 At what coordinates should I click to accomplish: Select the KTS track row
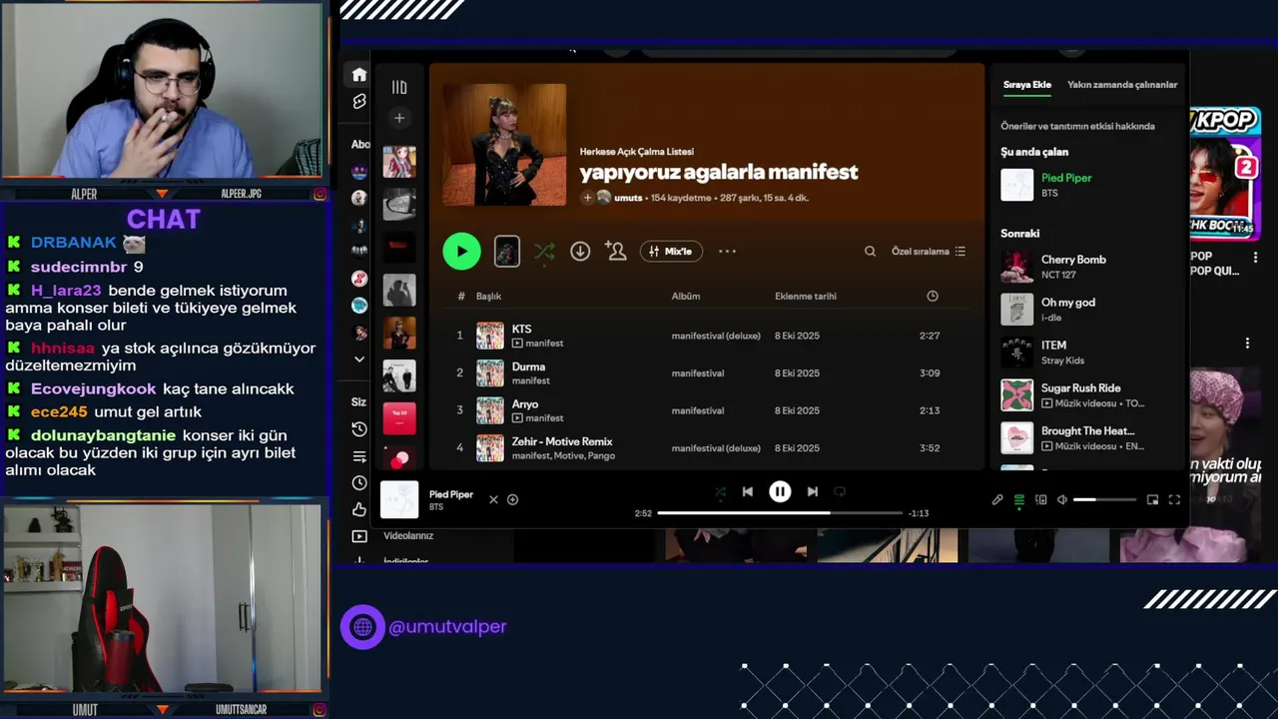(709, 336)
